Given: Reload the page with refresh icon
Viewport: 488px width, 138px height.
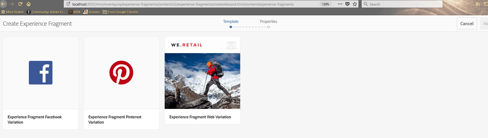Looking at the screenshot, I should click(x=20, y=4).
